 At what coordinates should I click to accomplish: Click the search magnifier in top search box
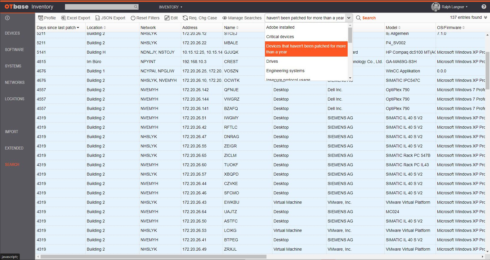tap(136, 7)
